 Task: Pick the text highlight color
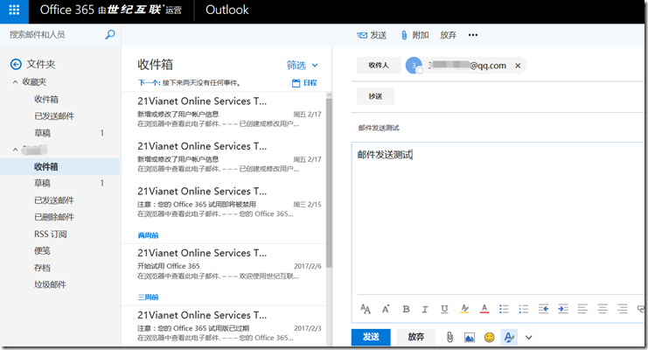pos(464,309)
